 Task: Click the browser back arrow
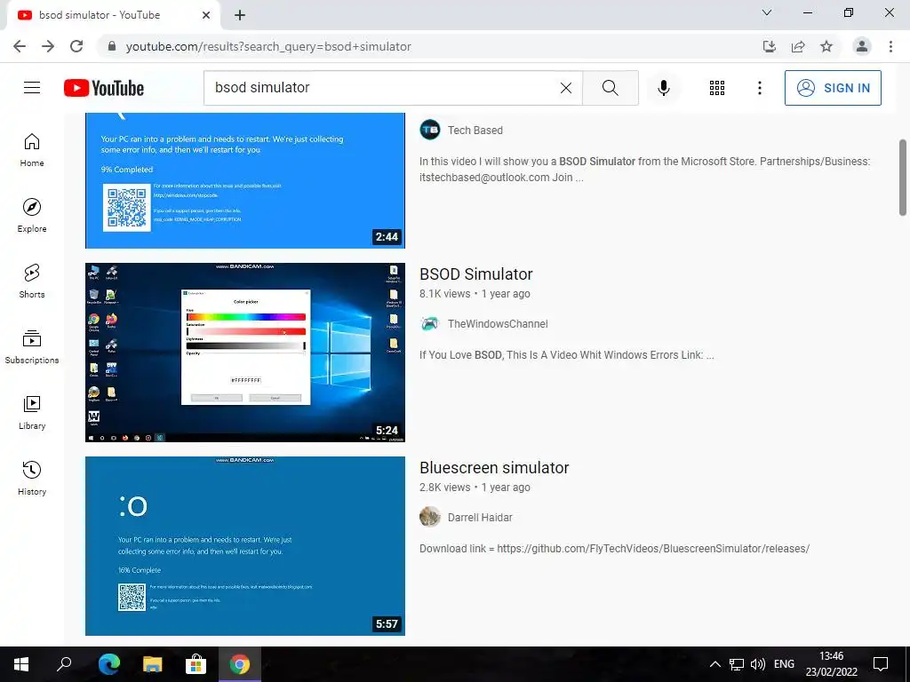pyautogui.click(x=20, y=46)
